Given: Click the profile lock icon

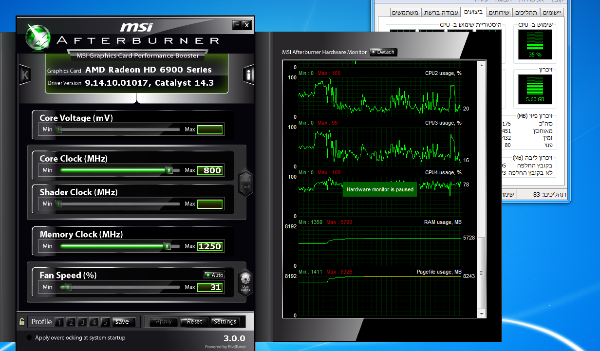Looking at the screenshot, I should point(22,321).
